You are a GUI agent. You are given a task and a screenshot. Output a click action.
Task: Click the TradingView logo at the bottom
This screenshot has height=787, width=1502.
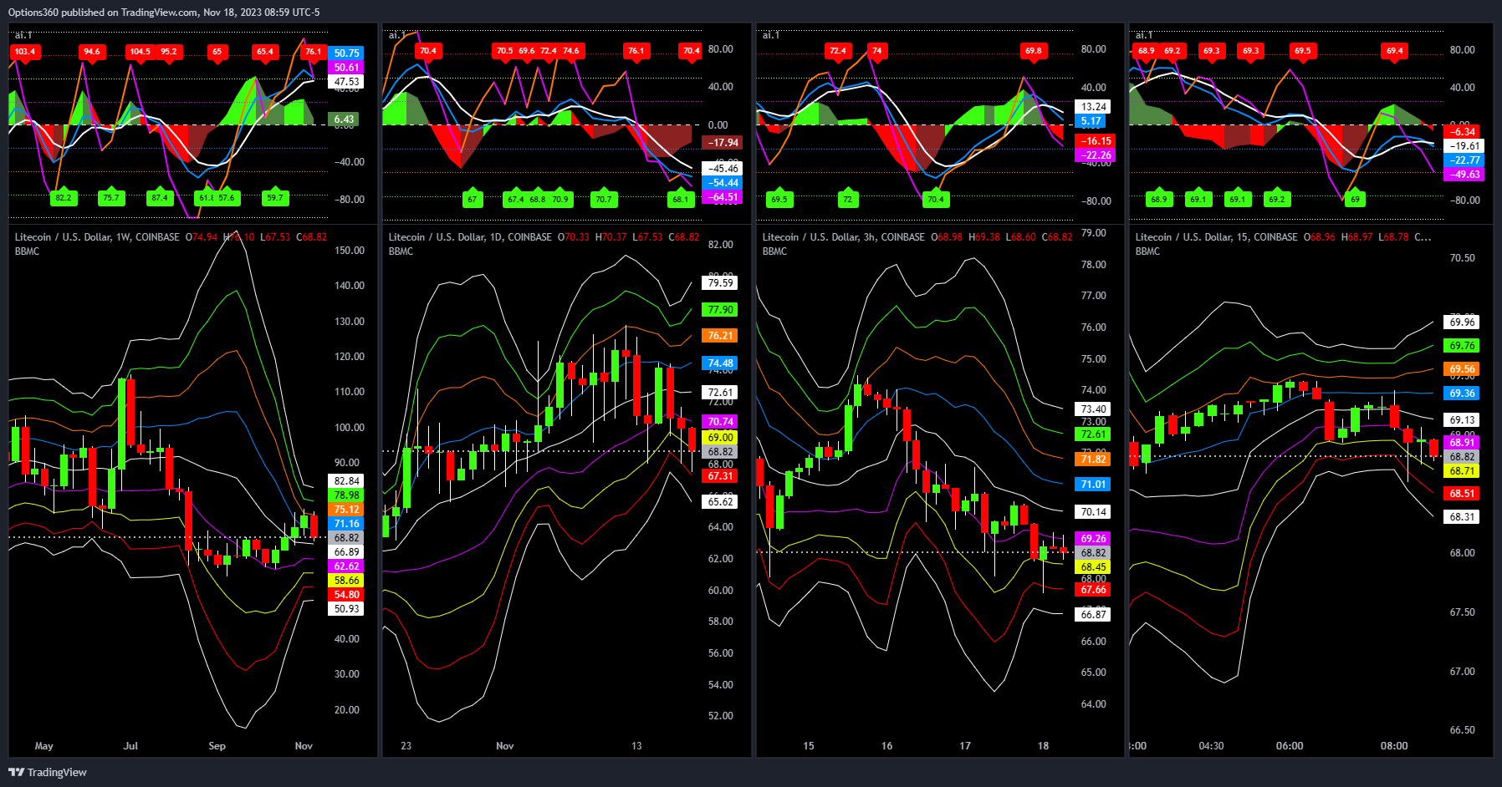tap(48, 772)
